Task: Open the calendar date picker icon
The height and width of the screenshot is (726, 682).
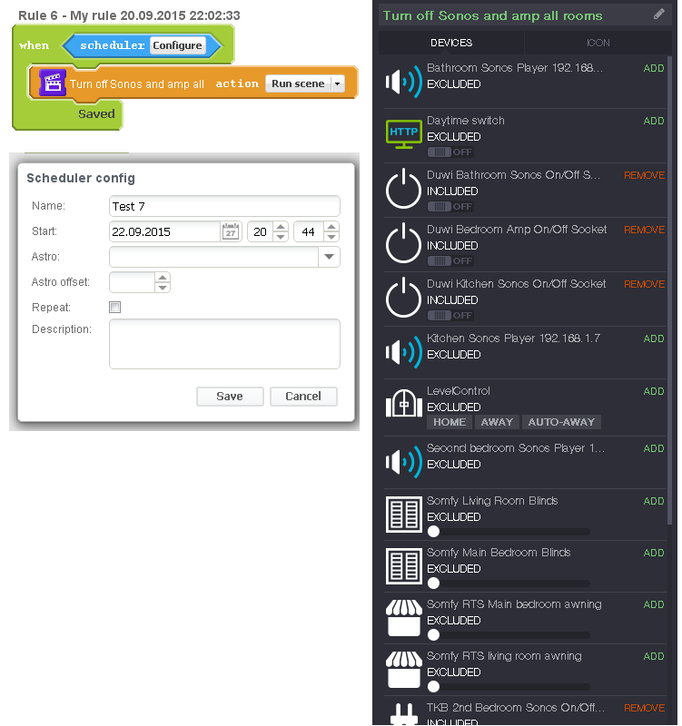Action: click(231, 232)
